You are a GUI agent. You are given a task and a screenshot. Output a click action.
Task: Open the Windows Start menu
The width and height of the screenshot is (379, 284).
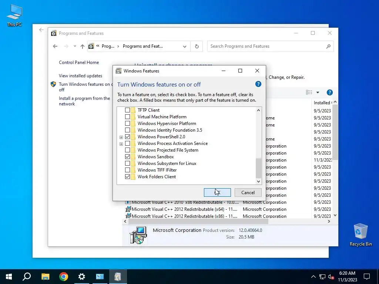pos(9,277)
